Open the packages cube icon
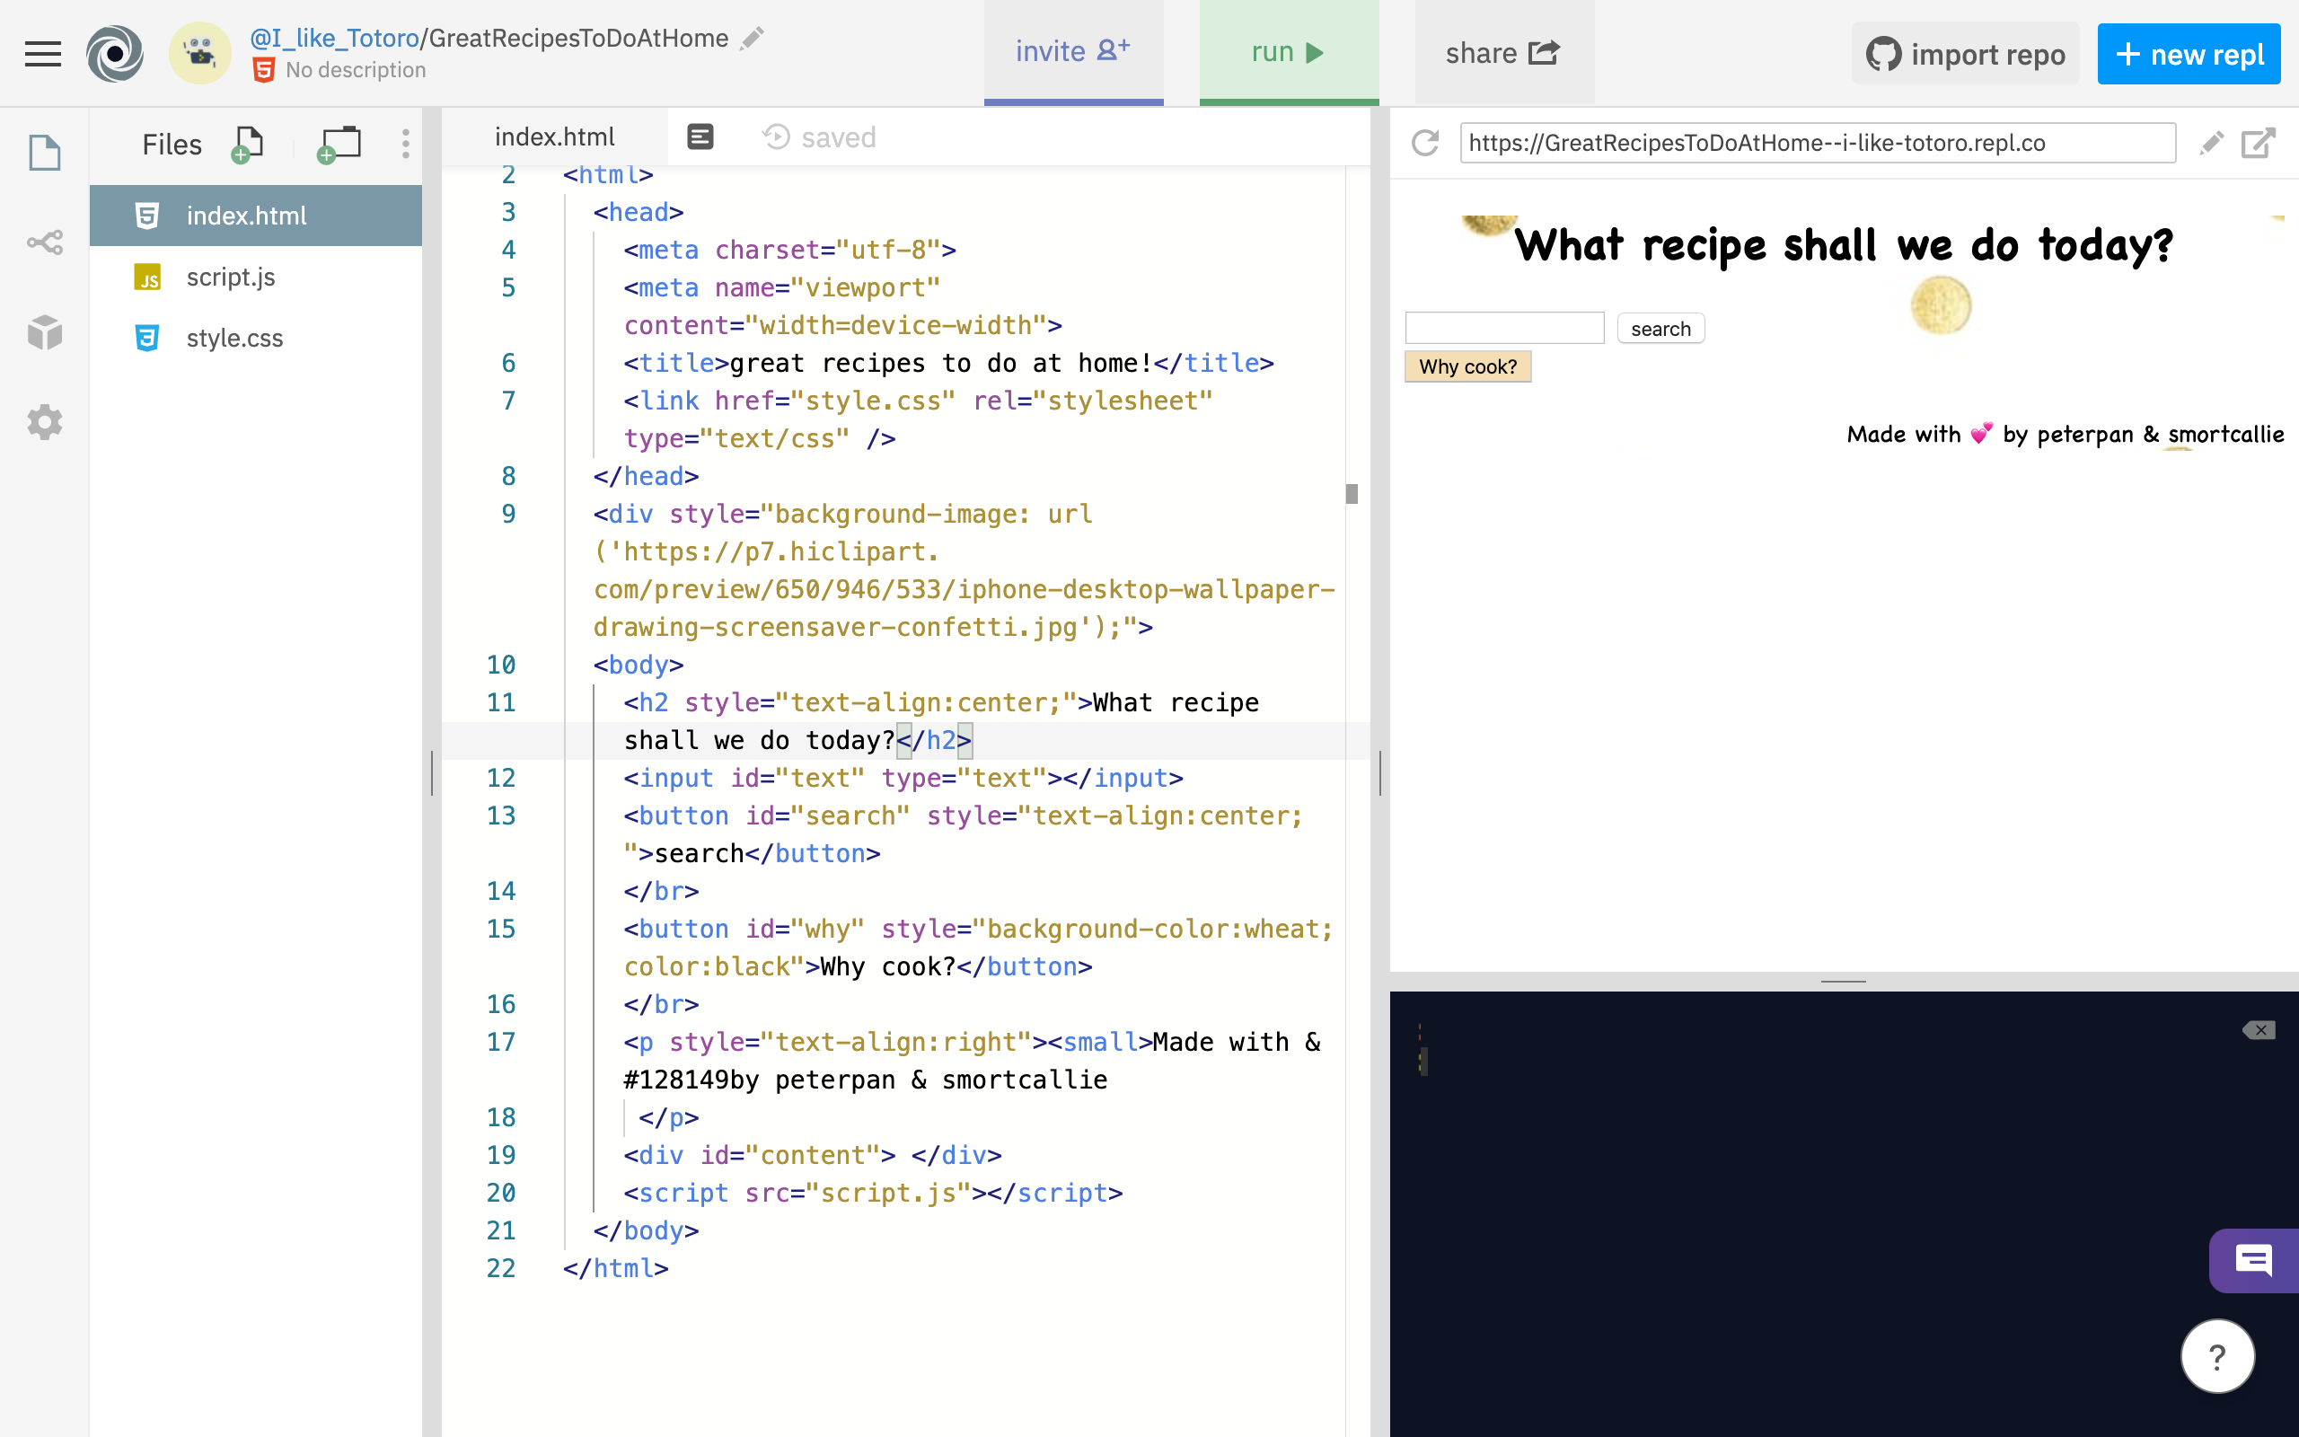Screen dimensions: 2299x1437 [x=45, y=332]
